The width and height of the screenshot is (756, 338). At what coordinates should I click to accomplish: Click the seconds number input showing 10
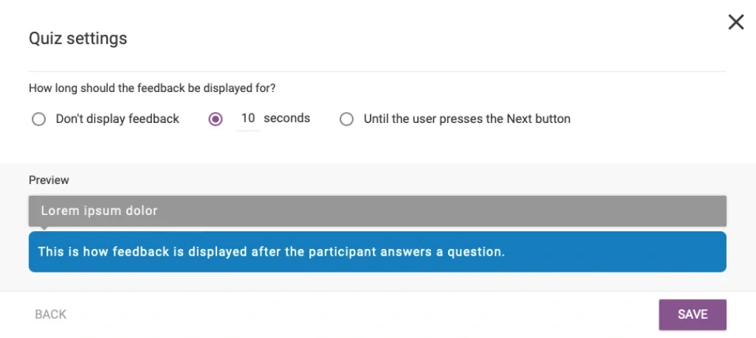248,119
